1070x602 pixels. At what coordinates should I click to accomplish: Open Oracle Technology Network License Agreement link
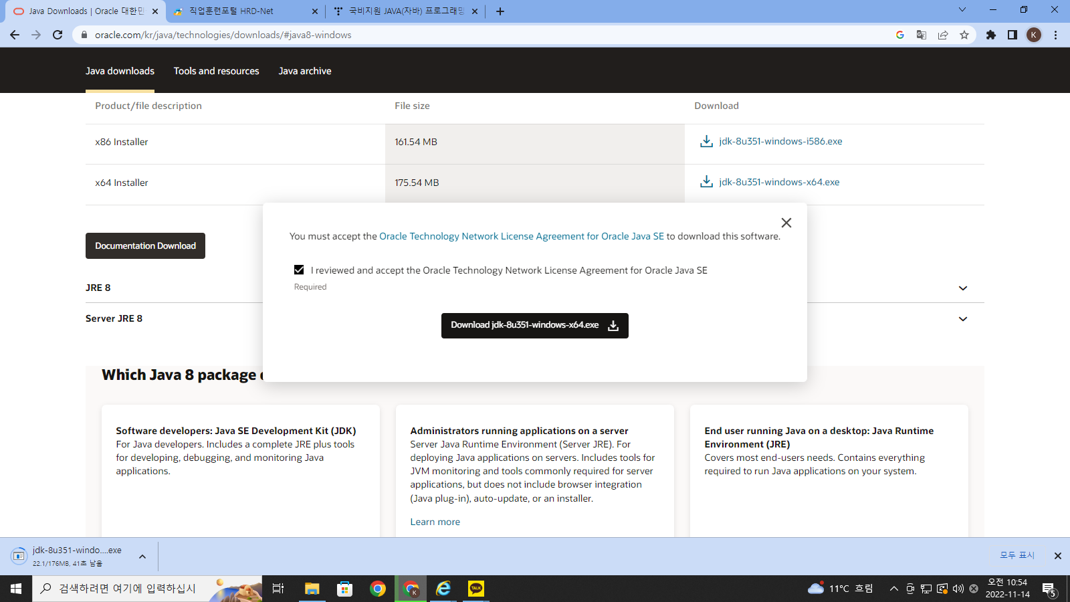[522, 236]
